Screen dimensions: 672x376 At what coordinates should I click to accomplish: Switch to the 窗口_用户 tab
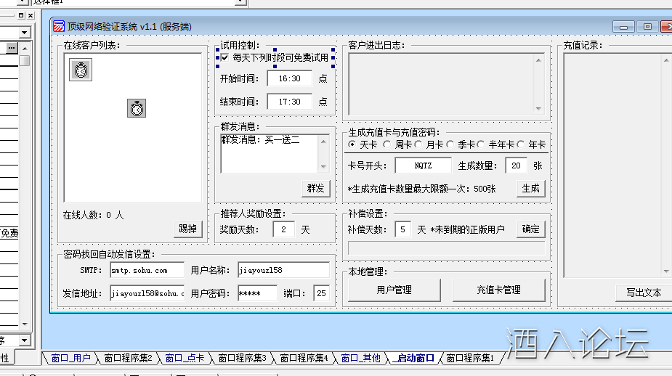pyautogui.click(x=70, y=358)
